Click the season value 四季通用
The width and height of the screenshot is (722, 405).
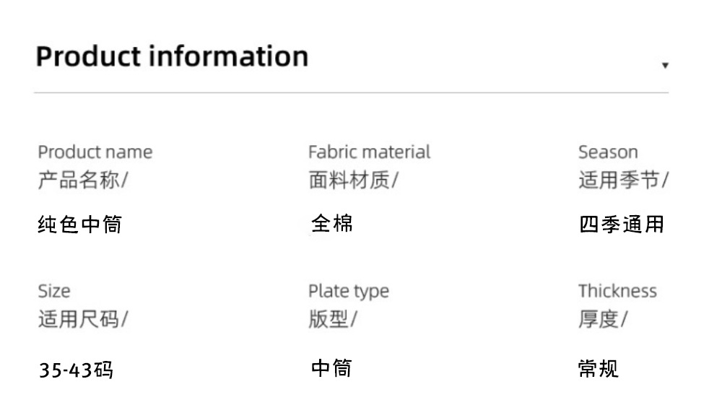[622, 225]
